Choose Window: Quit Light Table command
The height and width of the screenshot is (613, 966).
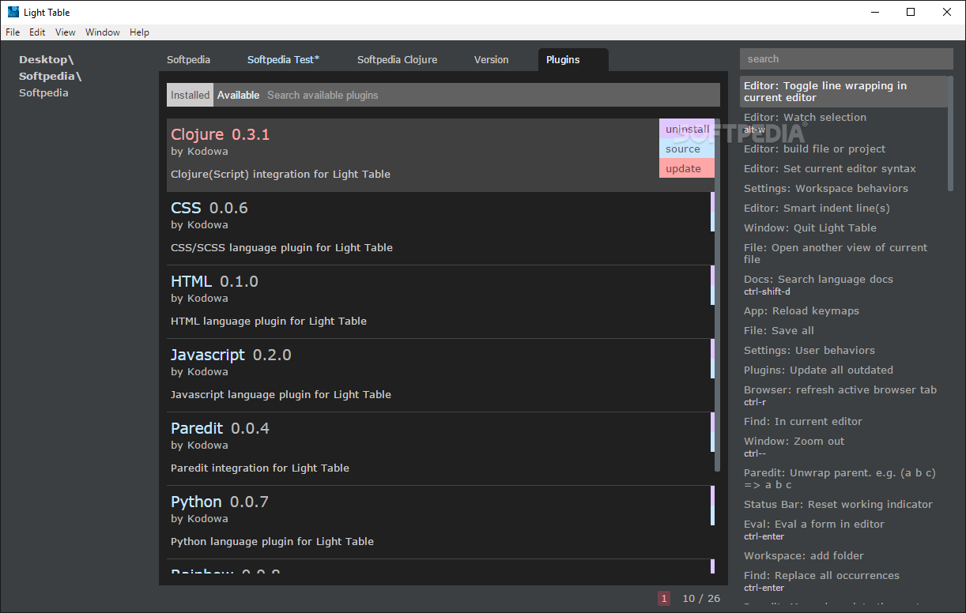tap(844, 228)
